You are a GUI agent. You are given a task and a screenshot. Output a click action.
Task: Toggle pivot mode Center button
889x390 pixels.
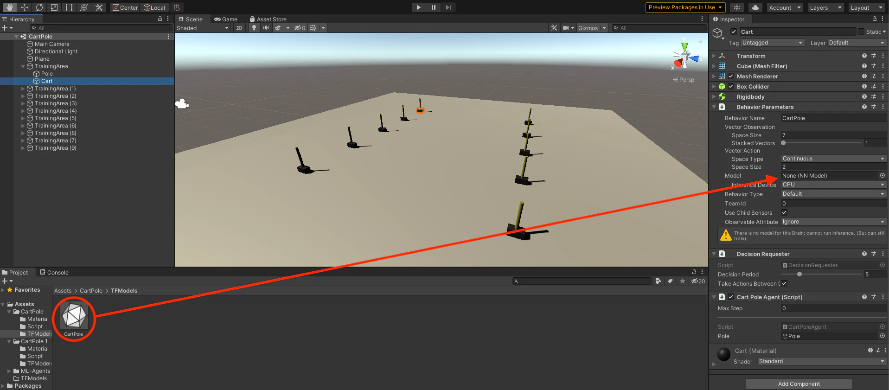coord(125,7)
